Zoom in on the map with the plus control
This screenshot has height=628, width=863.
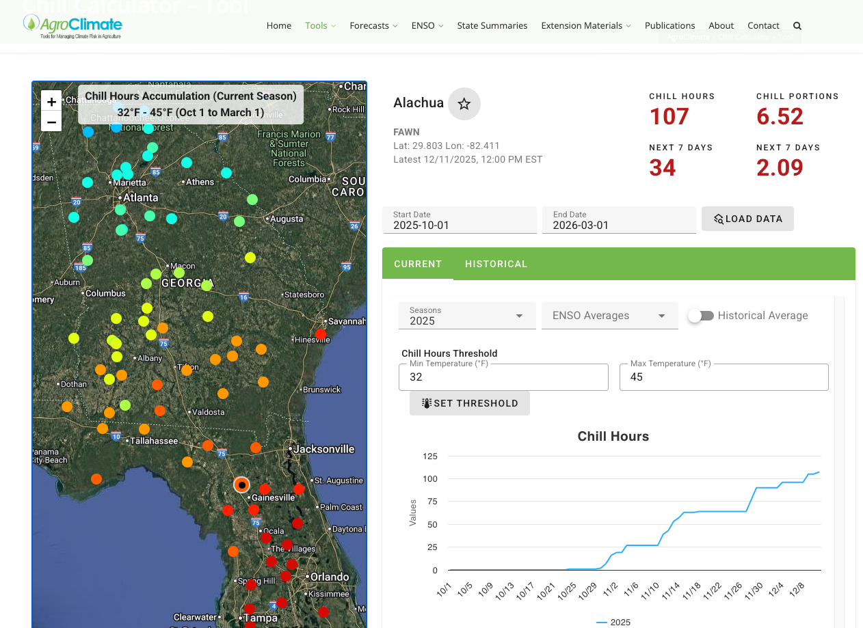51,100
